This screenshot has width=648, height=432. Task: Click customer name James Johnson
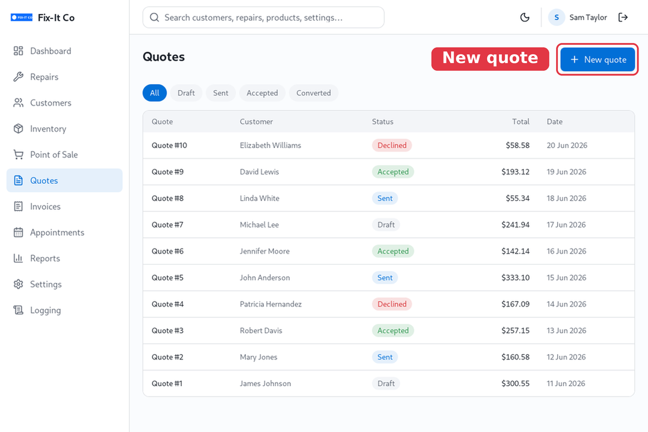click(x=265, y=384)
